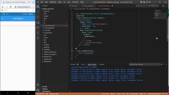Tap back arrow in Add Student app bar
Screen dimensions: 169x95
[x=3, y=19]
